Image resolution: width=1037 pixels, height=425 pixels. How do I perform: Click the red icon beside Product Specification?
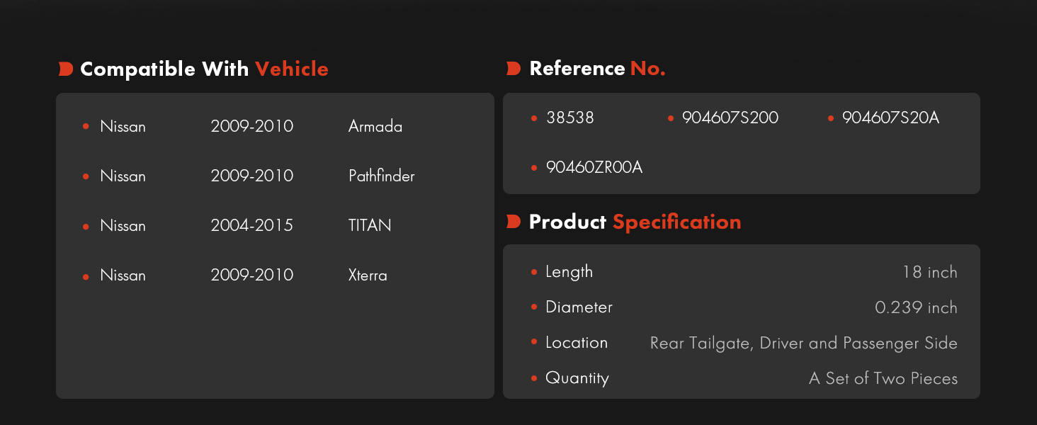coord(514,222)
